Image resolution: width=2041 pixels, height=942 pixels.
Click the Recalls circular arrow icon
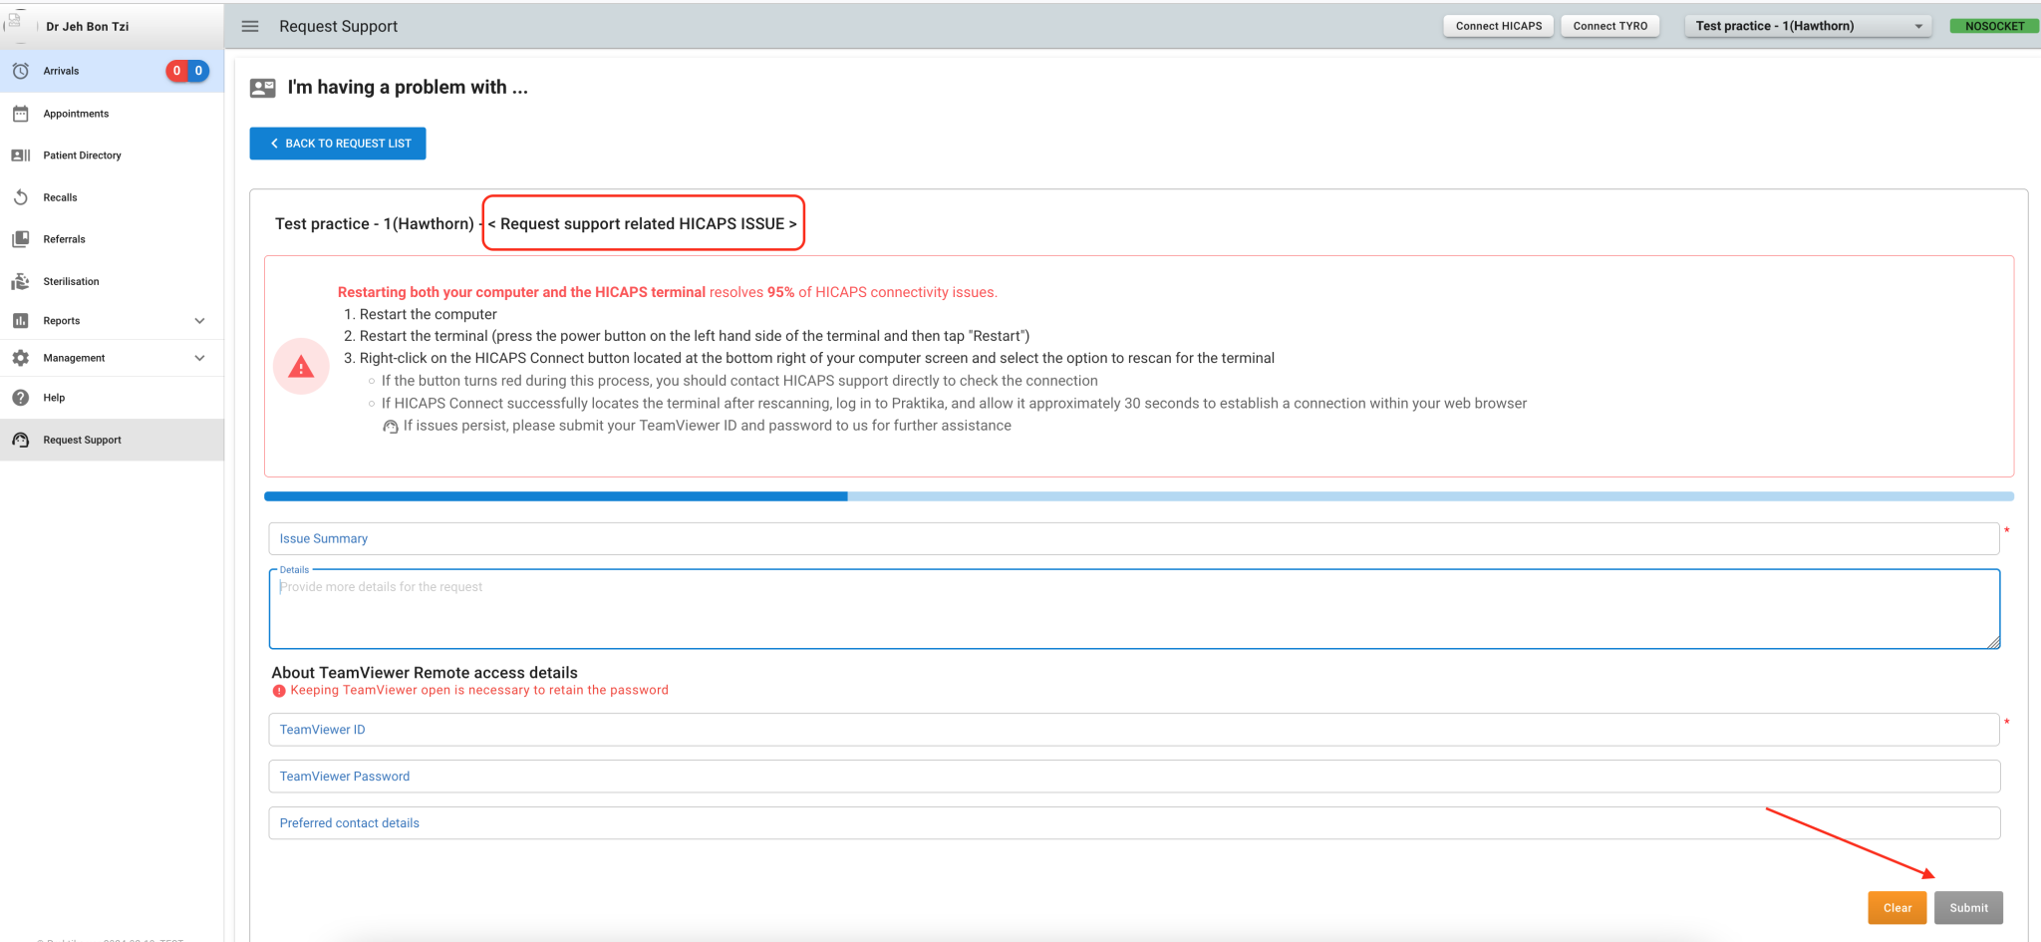[x=20, y=197]
